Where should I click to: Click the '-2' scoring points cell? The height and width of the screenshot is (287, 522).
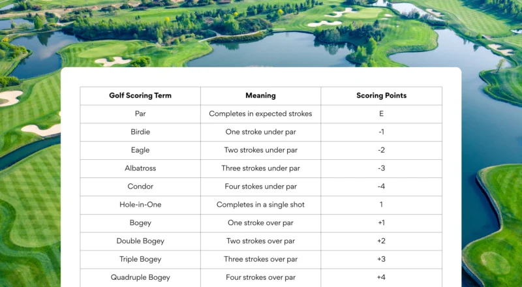click(x=381, y=150)
